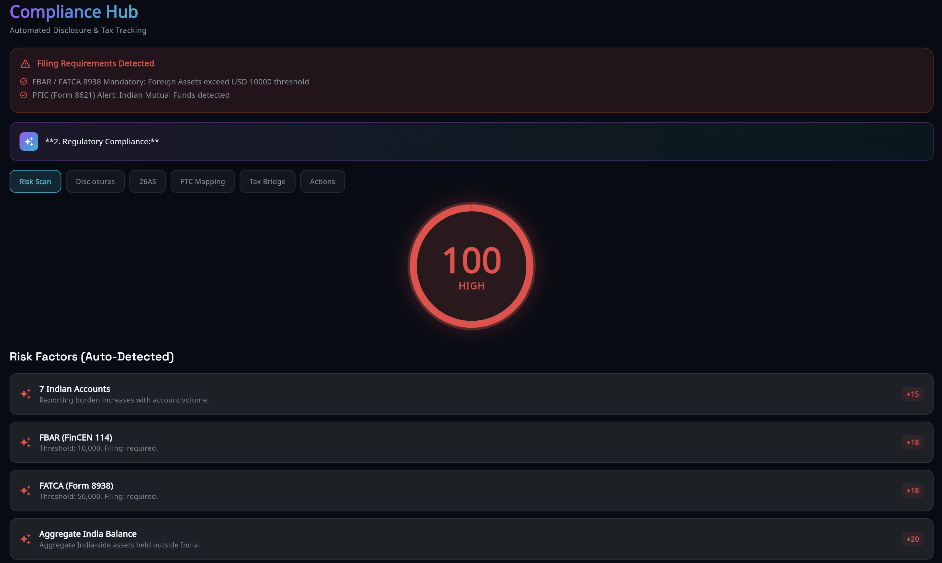The height and width of the screenshot is (563, 942).
Task: Click 'Threshold: 50,000. Filing: required.' text
Action: click(99, 496)
